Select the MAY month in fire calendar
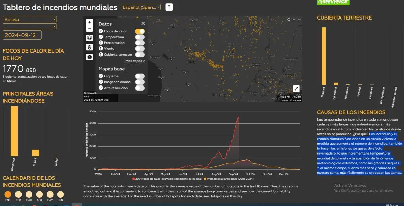Viewport: 404px width, 206px height. point(50,194)
